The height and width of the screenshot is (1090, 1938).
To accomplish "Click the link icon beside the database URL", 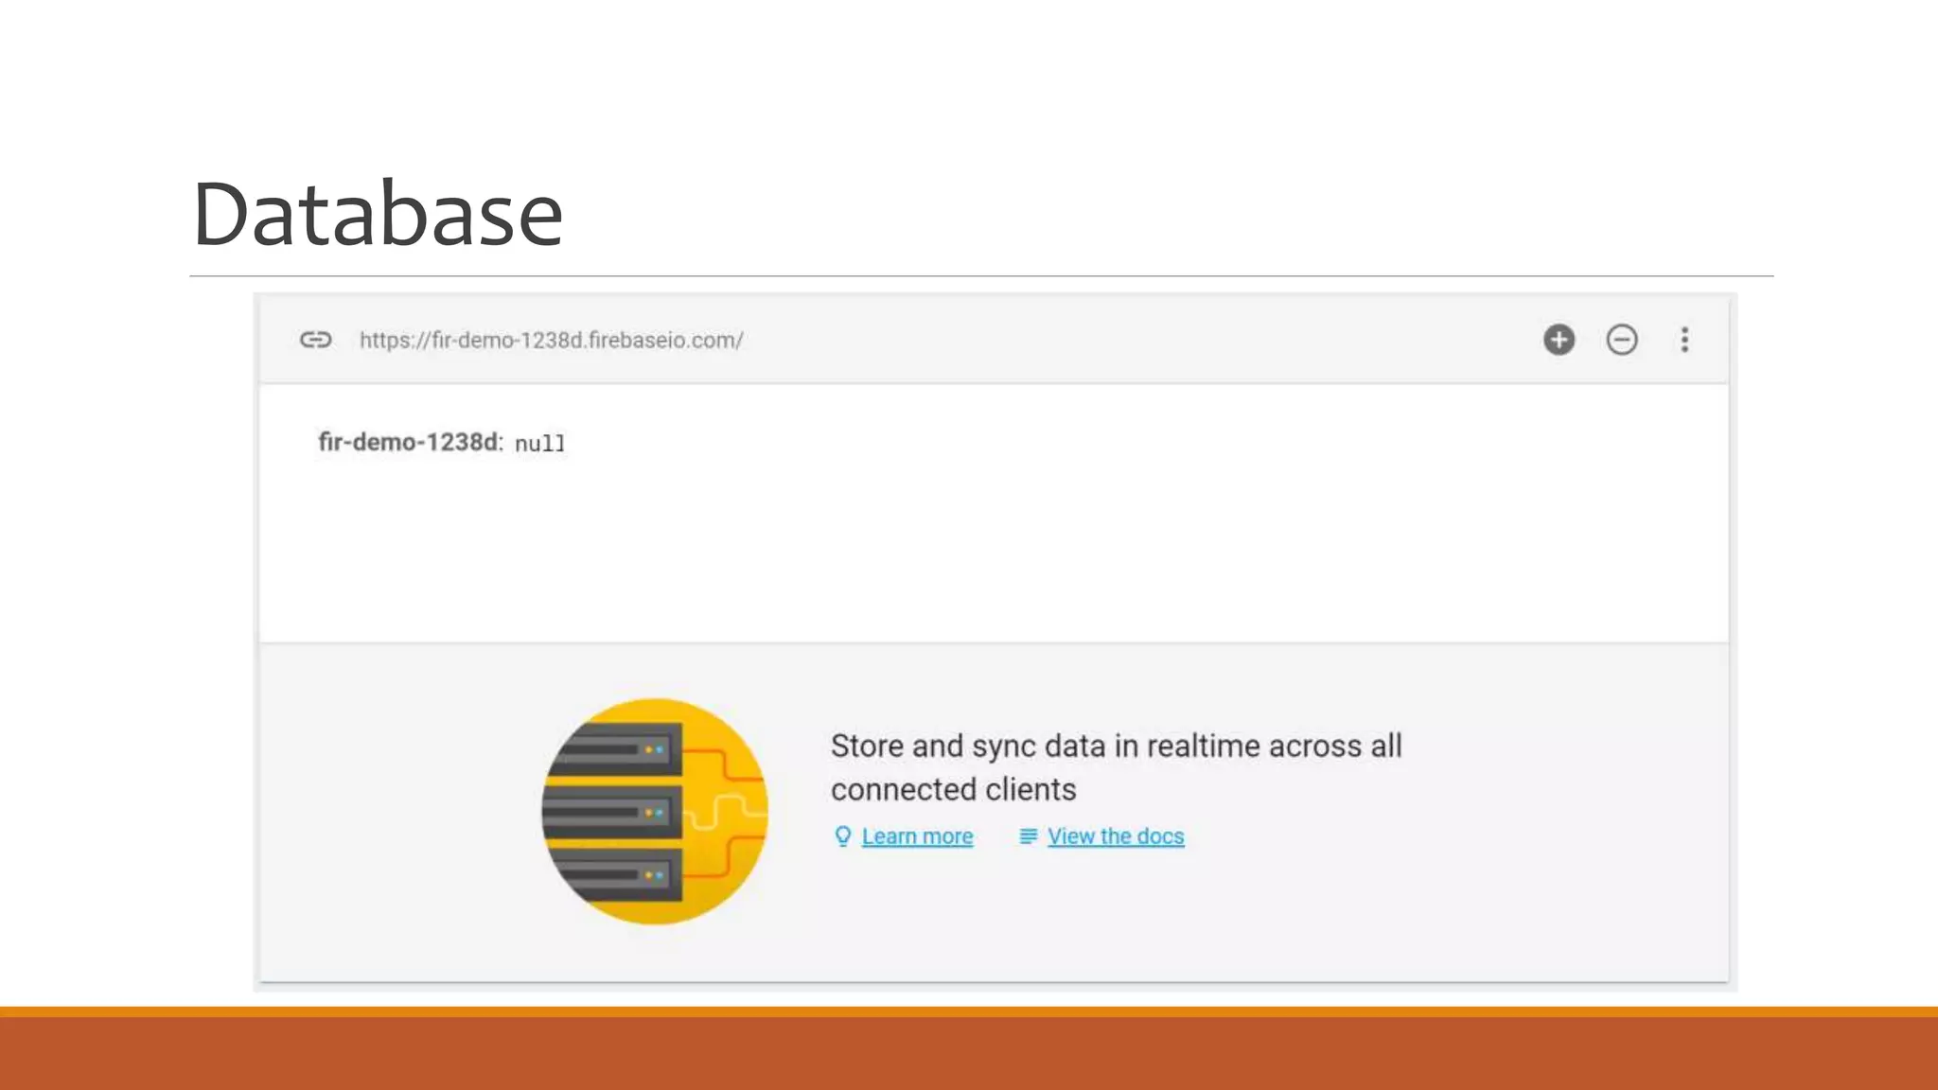I will (x=315, y=340).
